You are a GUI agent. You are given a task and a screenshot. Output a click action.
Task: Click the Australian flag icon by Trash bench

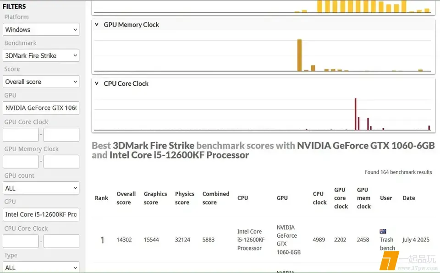pyautogui.click(x=383, y=231)
